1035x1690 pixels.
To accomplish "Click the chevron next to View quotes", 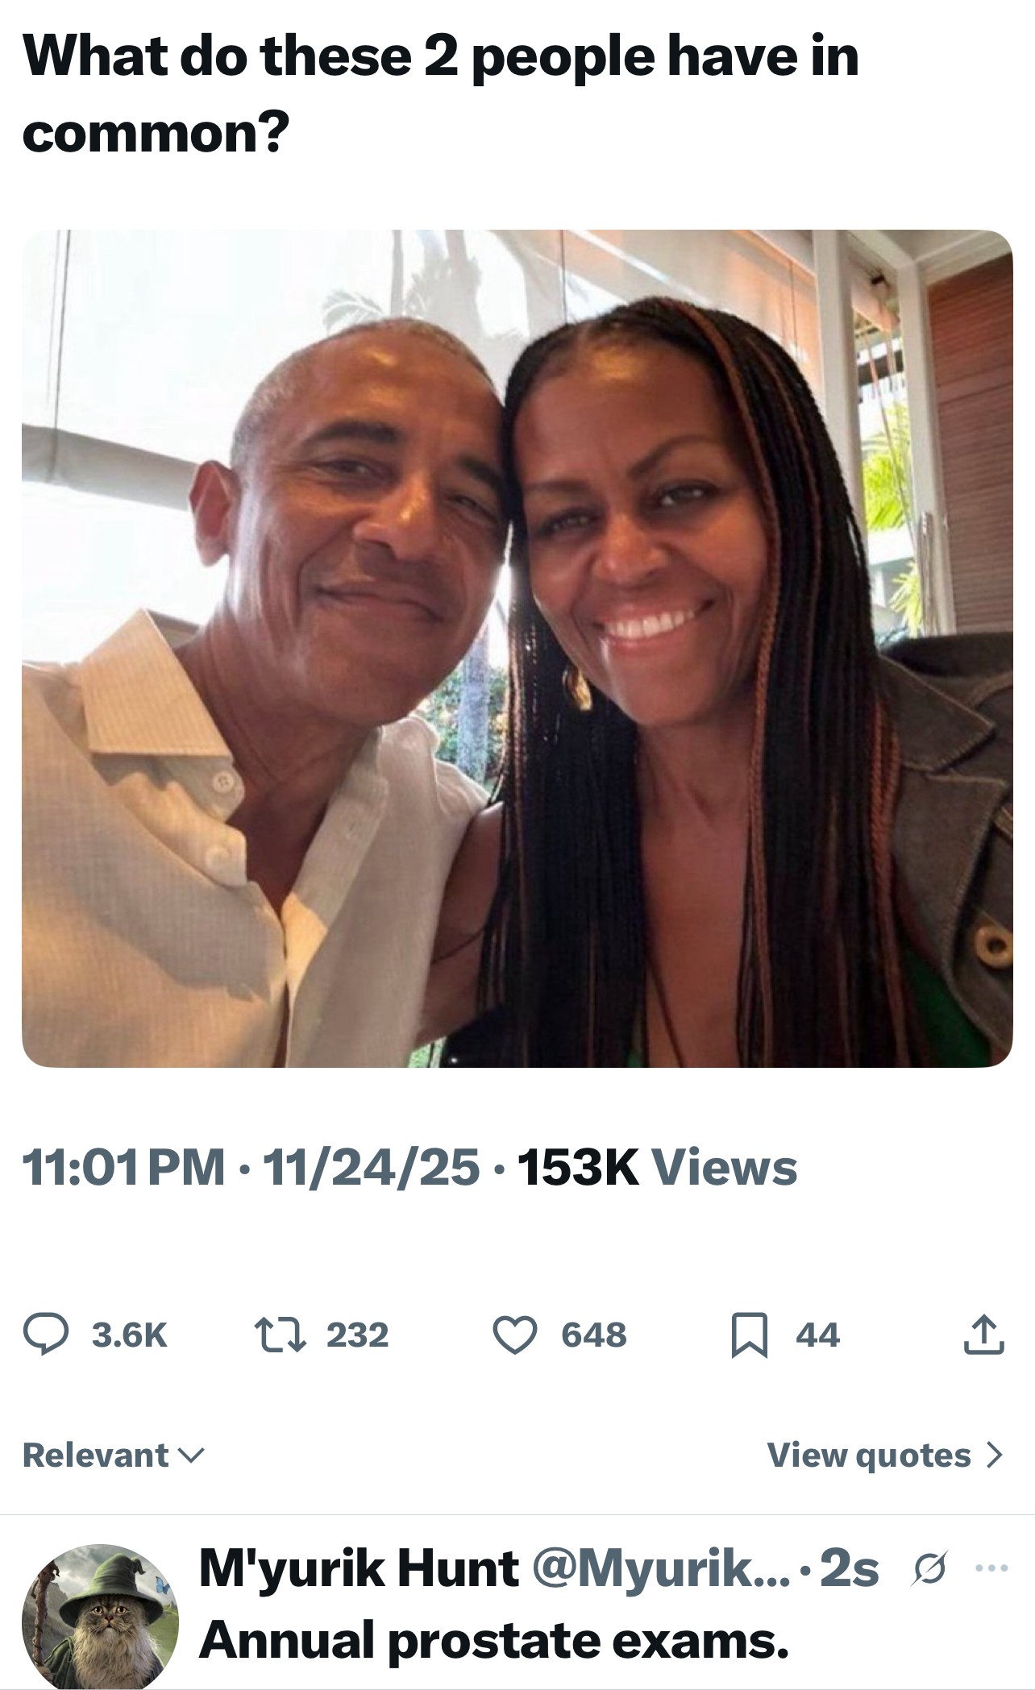I will (995, 1455).
